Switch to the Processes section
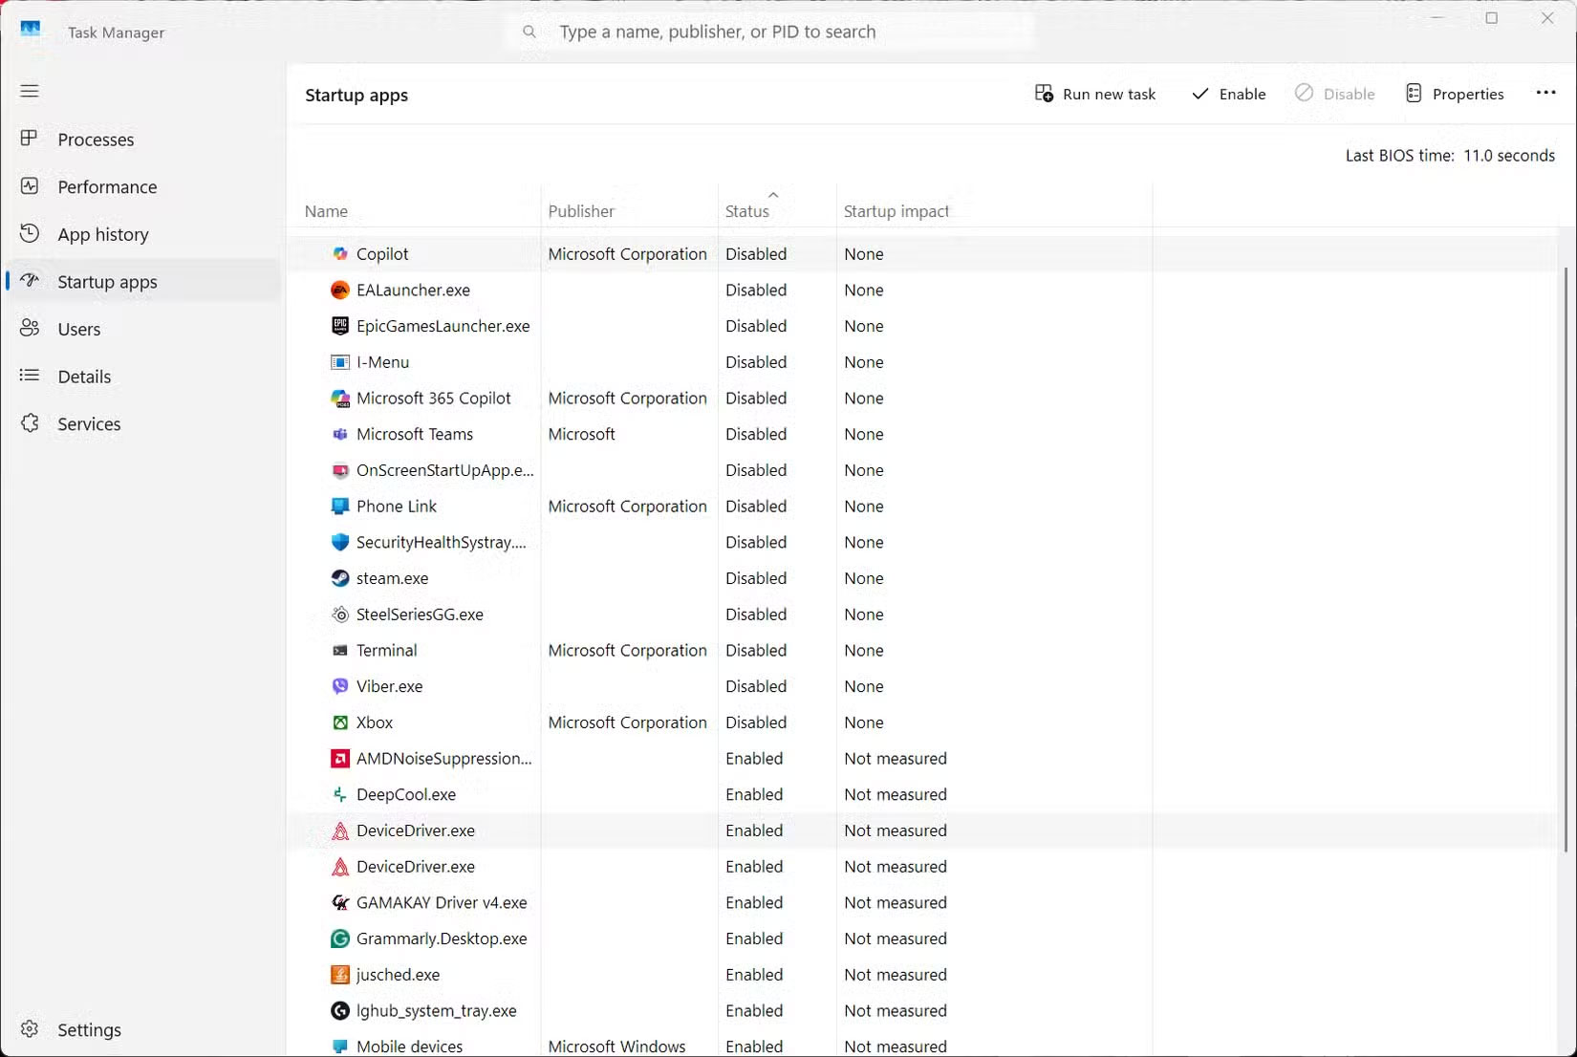This screenshot has height=1057, width=1577. click(95, 139)
